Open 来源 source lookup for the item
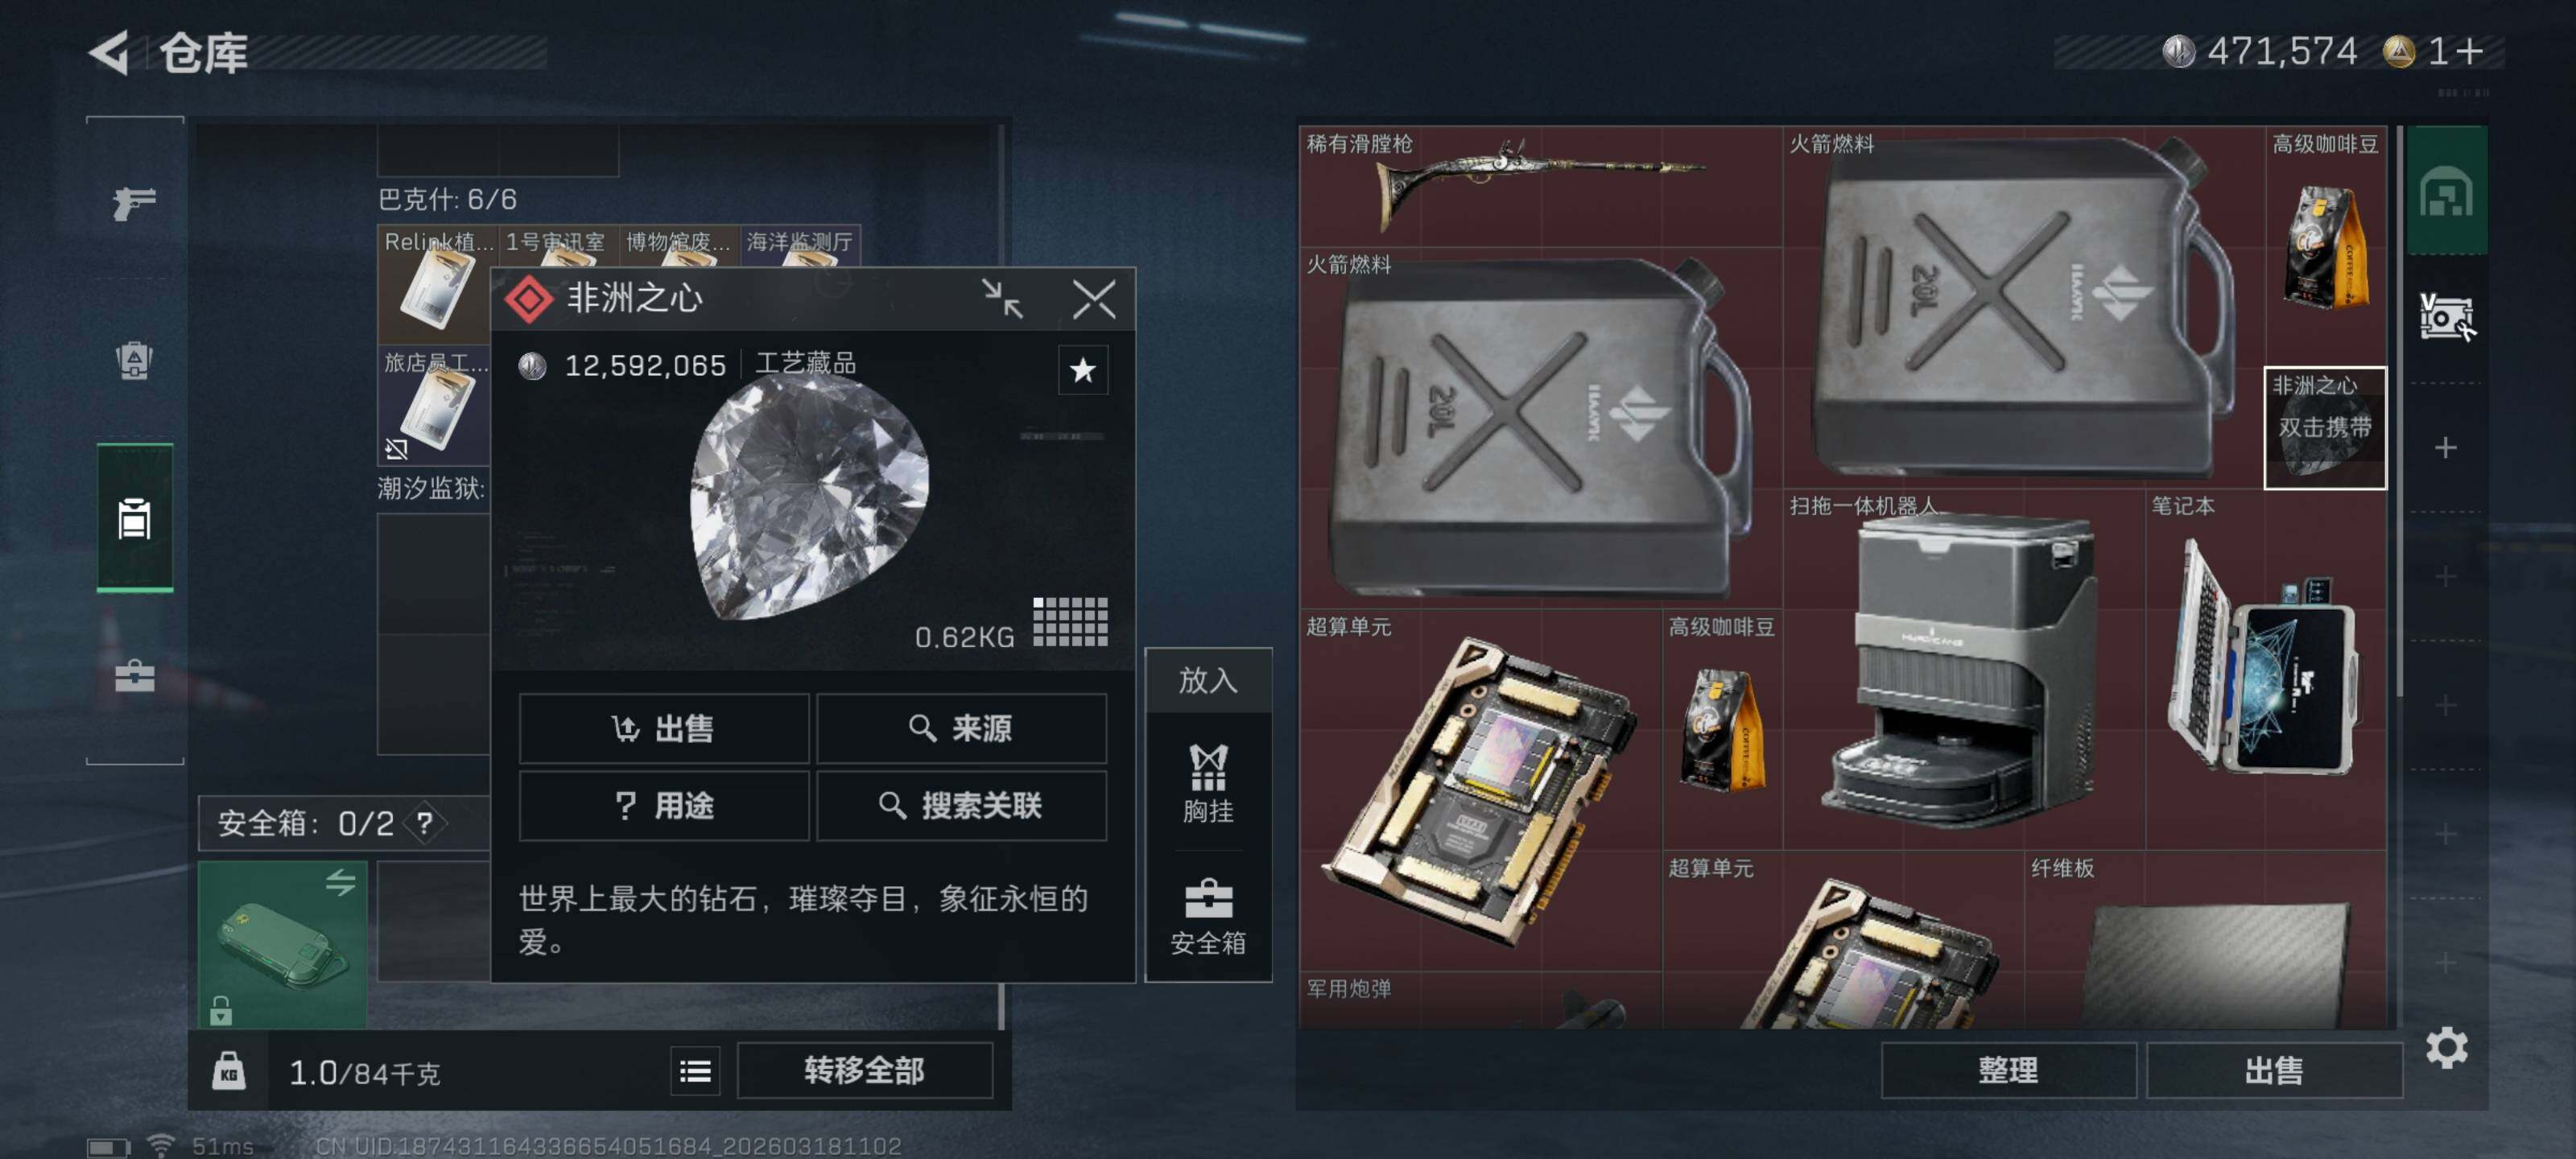This screenshot has width=2576, height=1159. (961, 728)
